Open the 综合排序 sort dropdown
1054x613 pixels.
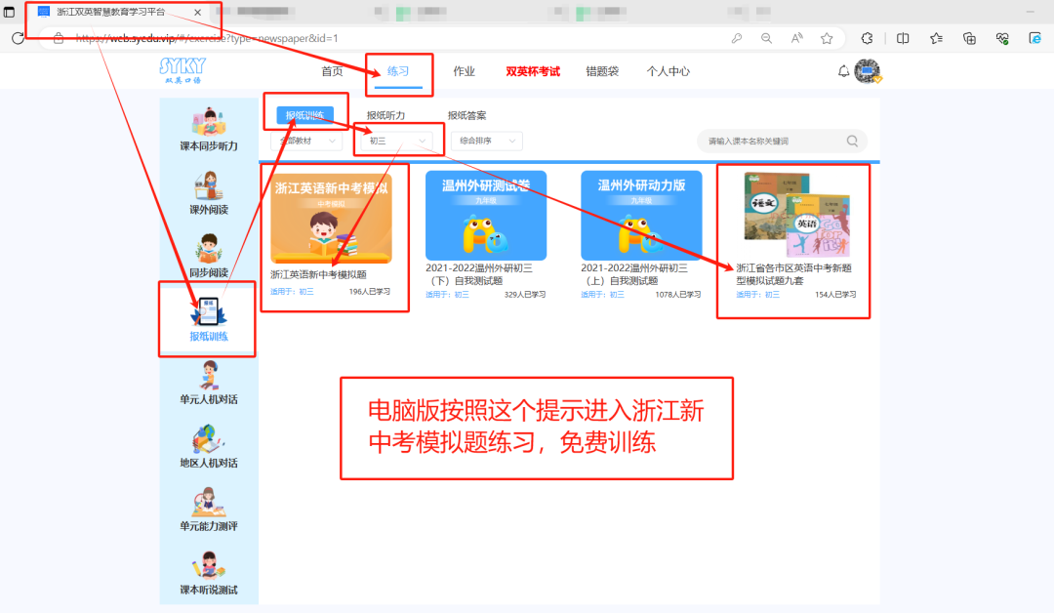487,141
